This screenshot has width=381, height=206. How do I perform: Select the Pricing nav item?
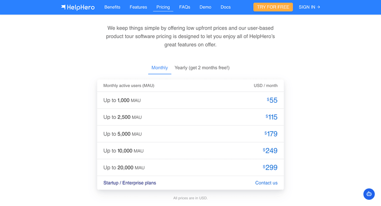click(x=163, y=7)
